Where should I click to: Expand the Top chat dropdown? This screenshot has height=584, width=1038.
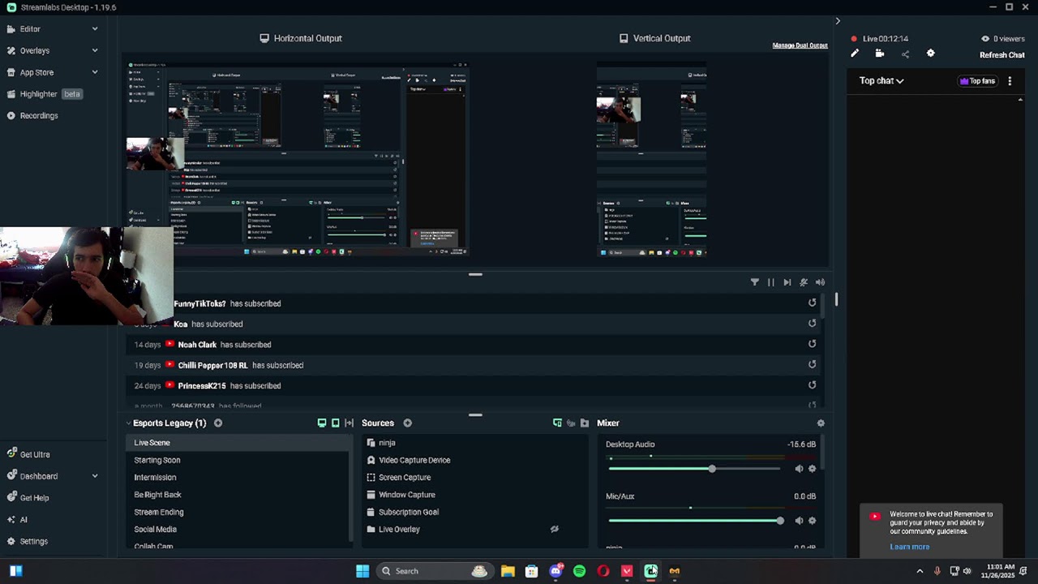[x=881, y=80]
